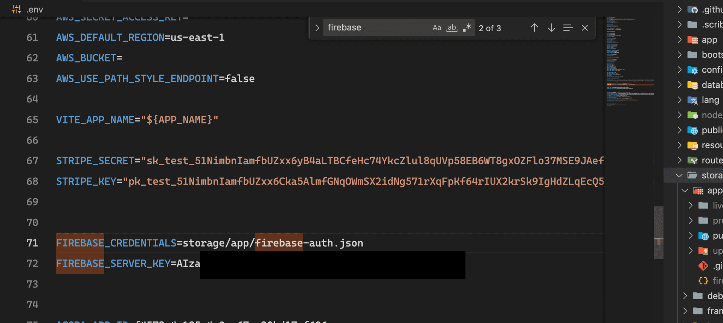Collapse the storage folder chevron
The height and width of the screenshot is (323, 723).
click(679, 175)
